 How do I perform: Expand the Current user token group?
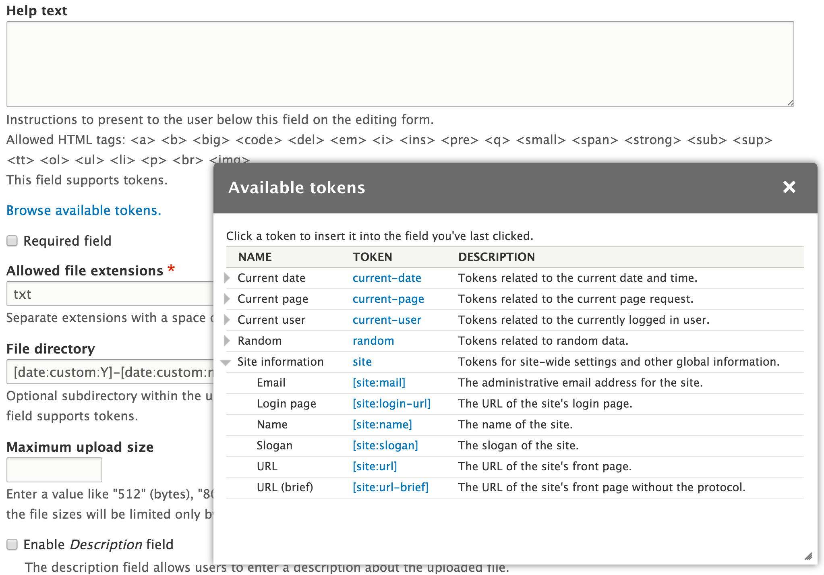tap(227, 320)
